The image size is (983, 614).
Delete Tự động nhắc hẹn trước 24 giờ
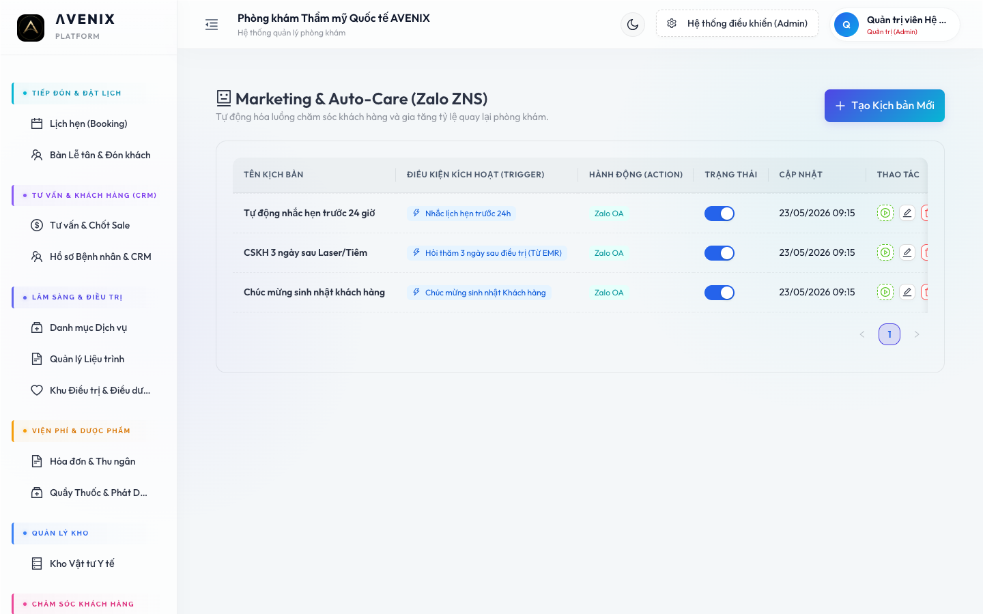(x=925, y=213)
